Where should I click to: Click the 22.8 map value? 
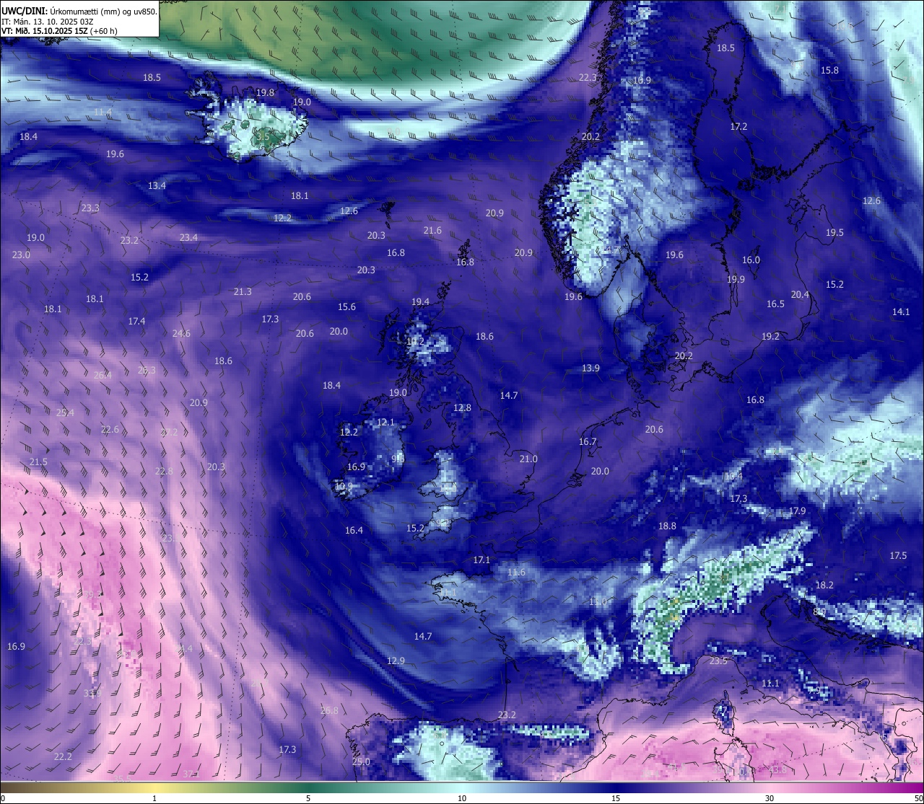coord(164,472)
